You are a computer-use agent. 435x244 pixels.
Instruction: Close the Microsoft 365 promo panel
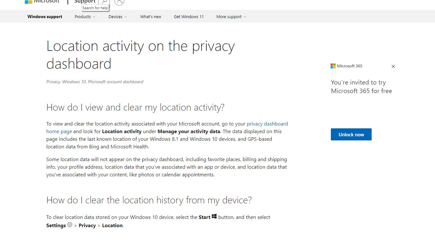coord(393,66)
